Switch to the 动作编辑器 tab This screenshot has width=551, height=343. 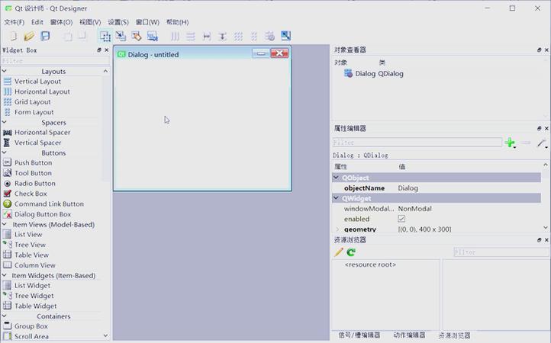409,335
